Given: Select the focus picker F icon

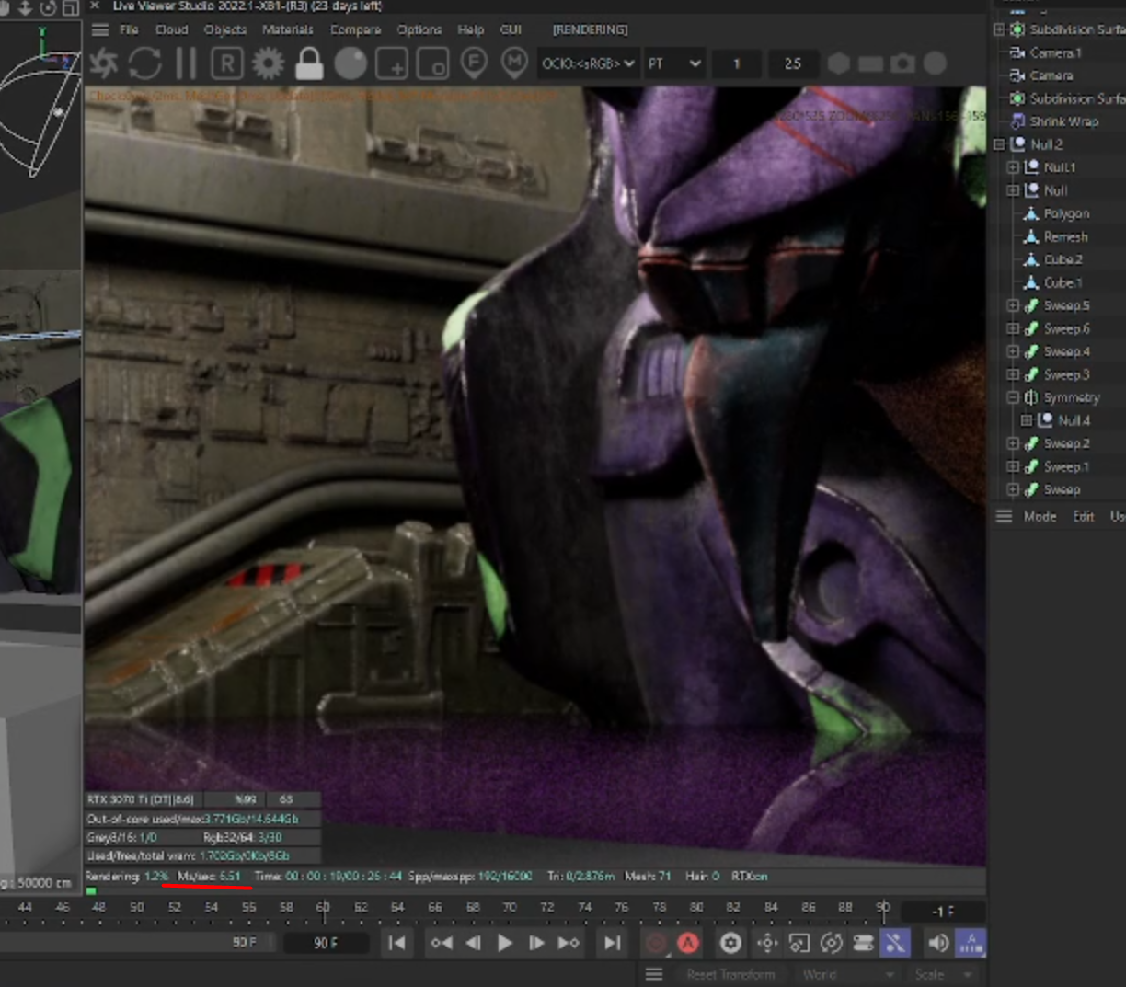Looking at the screenshot, I should tap(474, 63).
